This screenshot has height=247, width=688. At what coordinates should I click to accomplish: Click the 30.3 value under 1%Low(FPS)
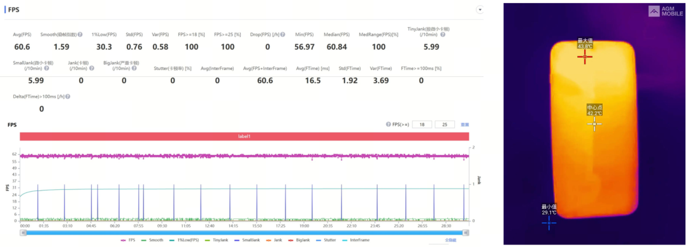104,47
